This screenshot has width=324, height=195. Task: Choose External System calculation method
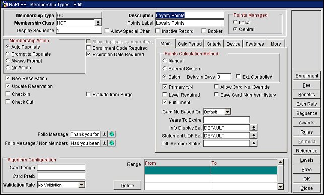(x=165, y=68)
